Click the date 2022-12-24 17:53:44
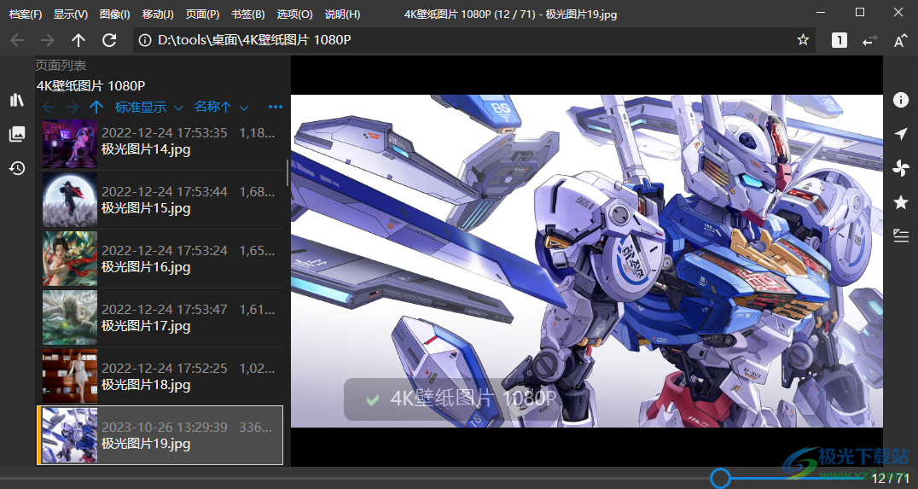The height and width of the screenshot is (489, 918). point(165,191)
